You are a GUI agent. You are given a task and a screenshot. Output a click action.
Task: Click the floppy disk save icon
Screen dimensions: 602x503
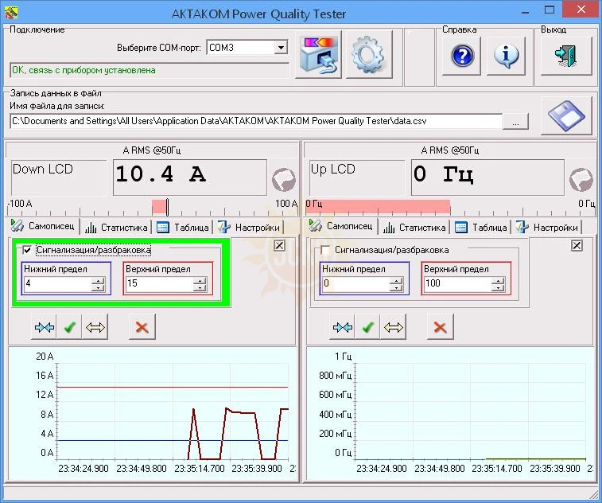coord(567,116)
